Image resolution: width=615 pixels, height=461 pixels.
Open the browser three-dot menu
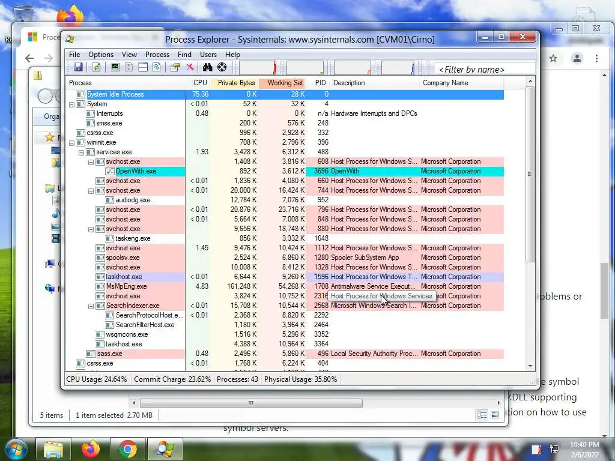tap(596, 58)
